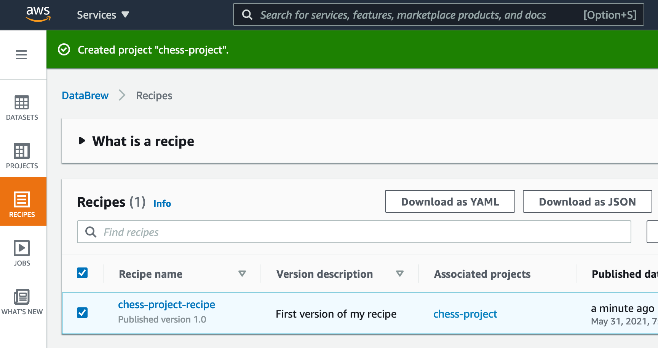The width and height of the screenshot is (658, 348).
Task: Open the Services dropdown menu
Action: pyautogui.click(x=103, y=15)
